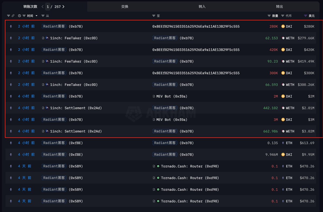Open the 从 column filter icon
Screen dimensions: 323x212
pyautogui.click(x=43, y=16)
